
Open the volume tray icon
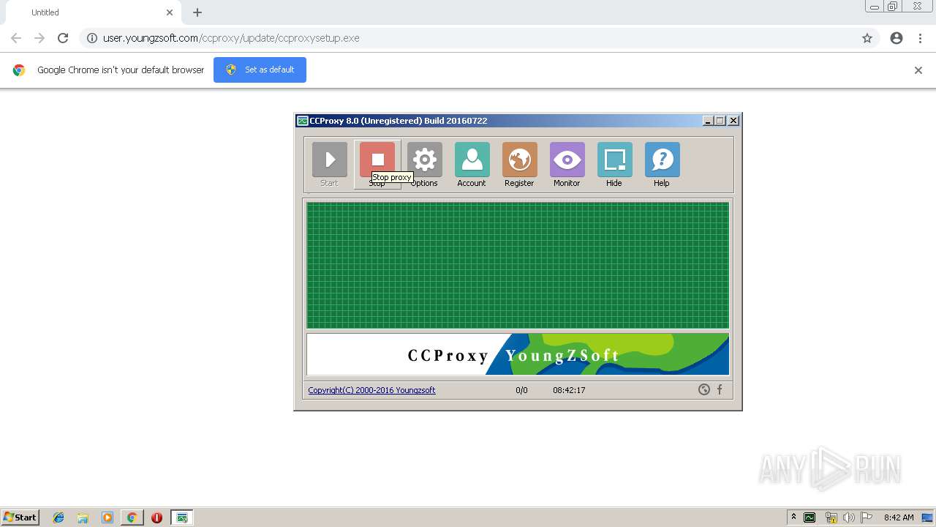(849, 517)
